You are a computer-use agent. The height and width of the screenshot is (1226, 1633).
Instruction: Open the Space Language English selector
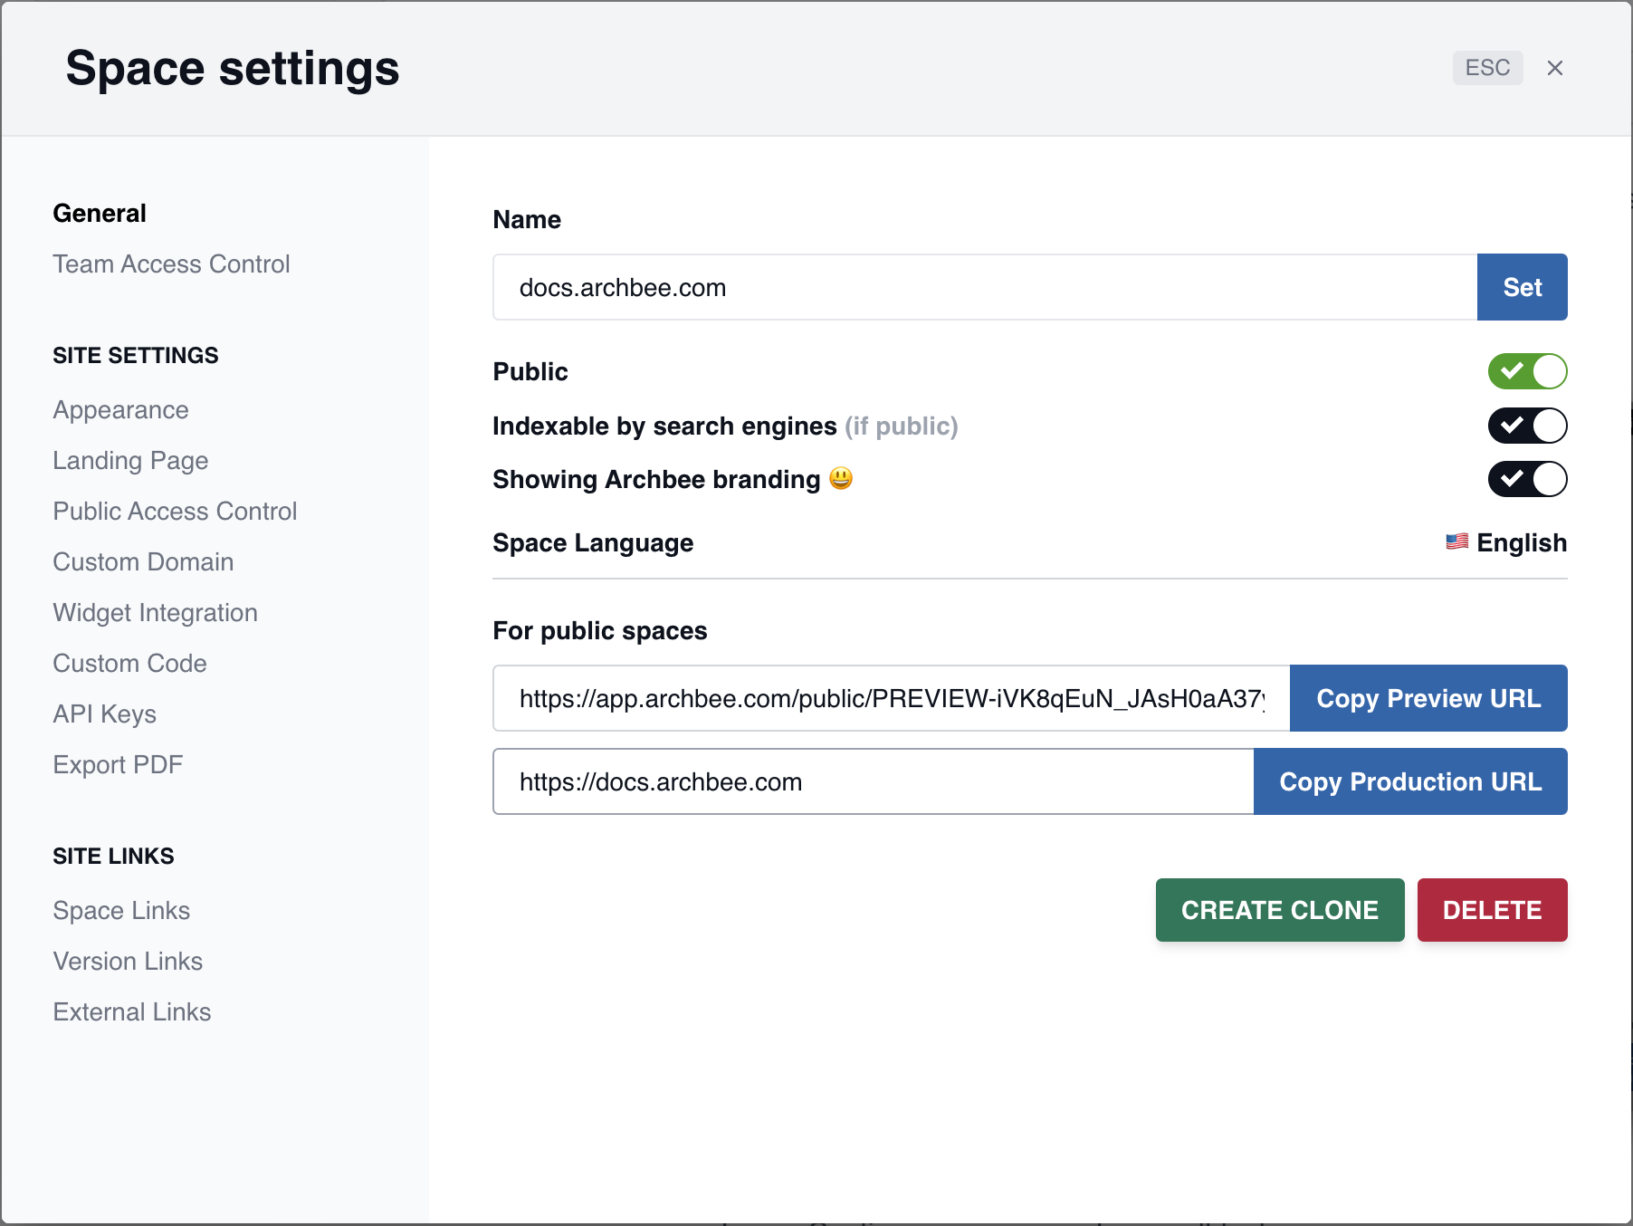point(1506,542)
